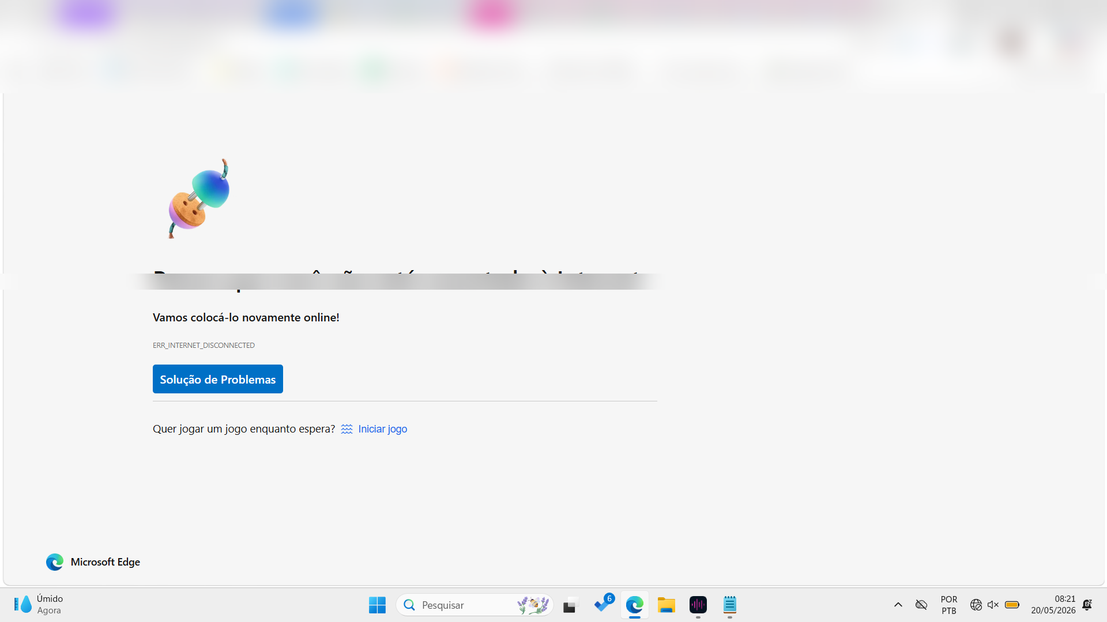
Task: Click the lavender search highlight image
Action: click(533, 605)
